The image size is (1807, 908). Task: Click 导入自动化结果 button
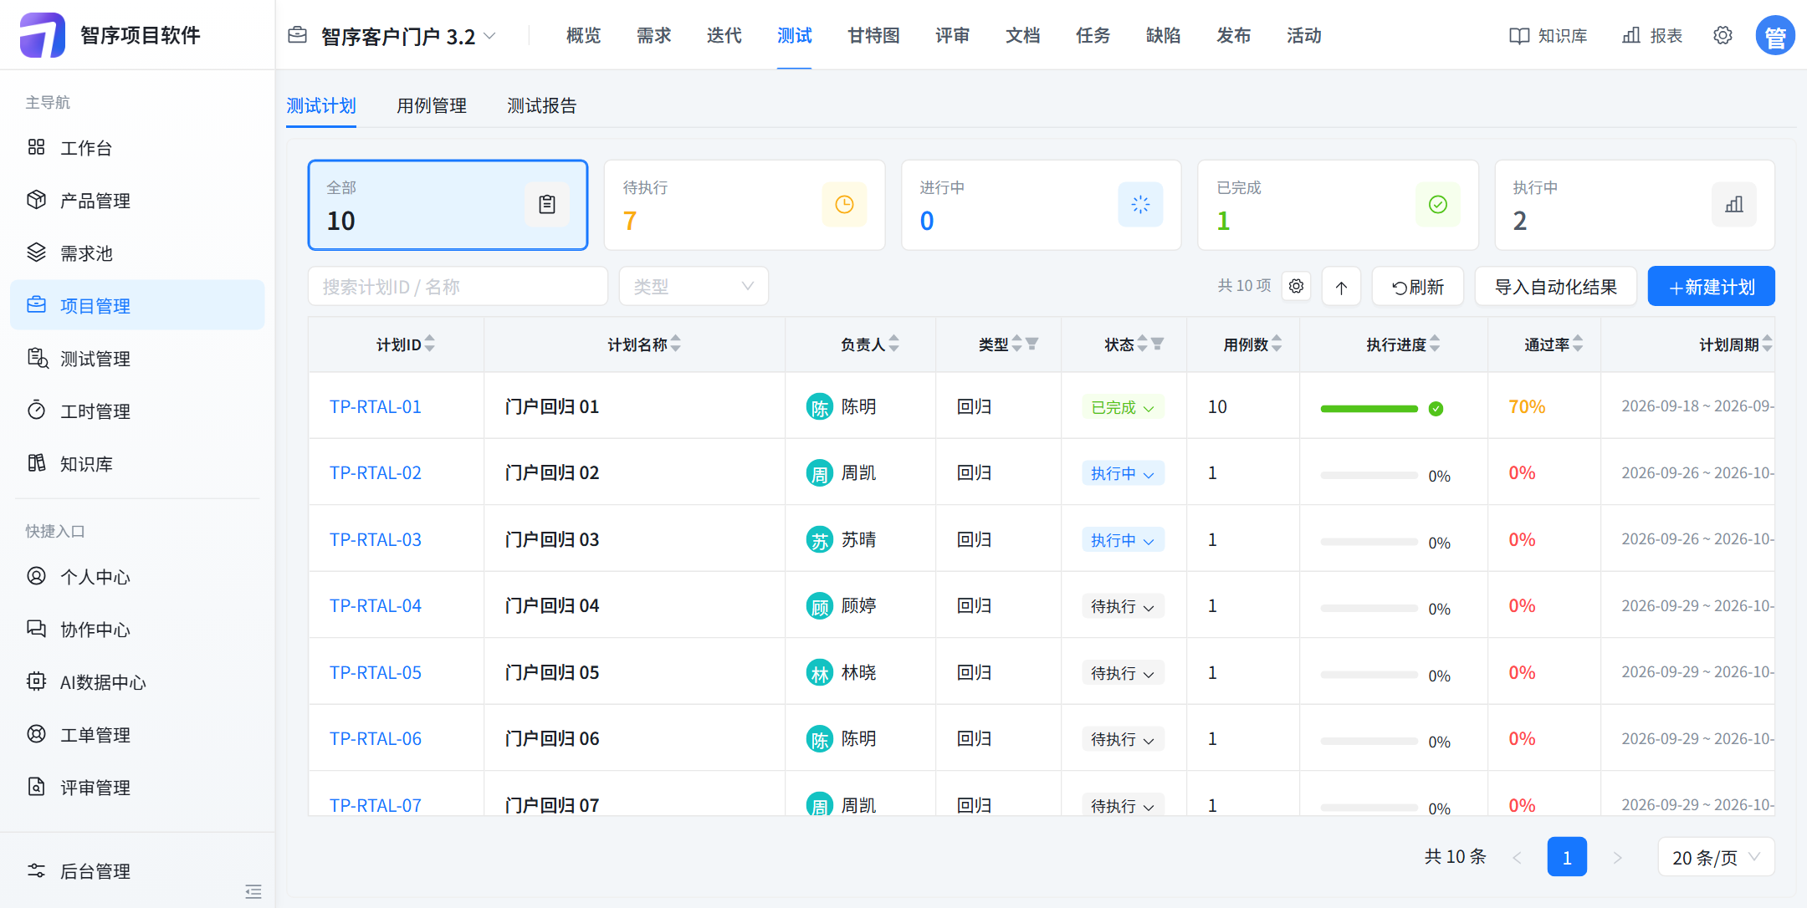click(x=1556, y=287)
